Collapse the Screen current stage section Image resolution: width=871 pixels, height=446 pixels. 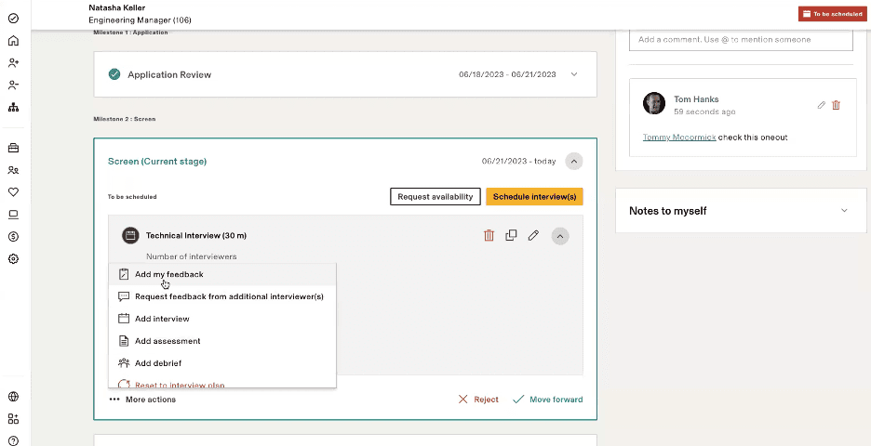click(574, 162)
